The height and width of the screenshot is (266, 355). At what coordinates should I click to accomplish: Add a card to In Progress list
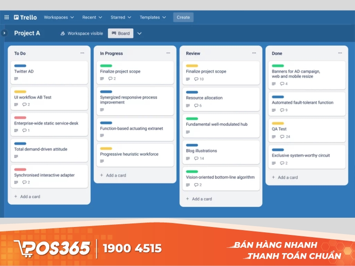113,175
